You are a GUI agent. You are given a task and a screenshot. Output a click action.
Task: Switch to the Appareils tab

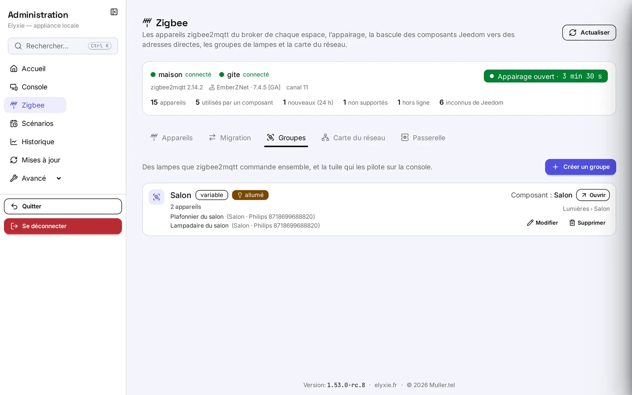171,138
